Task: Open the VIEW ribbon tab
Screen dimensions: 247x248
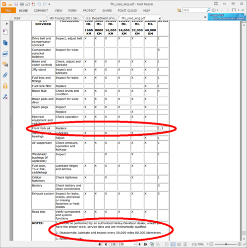Action: coord(59,10)
